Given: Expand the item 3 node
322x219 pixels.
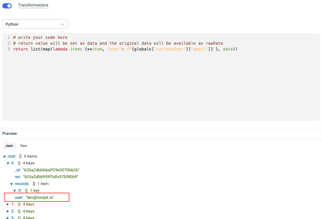Looking at the screenshot, I should [8, 218].
